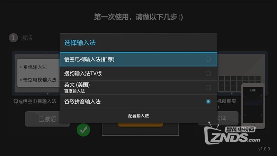Click the orange button behind the dialog
This screenshot has width=277, height=156.
(141, 125)
